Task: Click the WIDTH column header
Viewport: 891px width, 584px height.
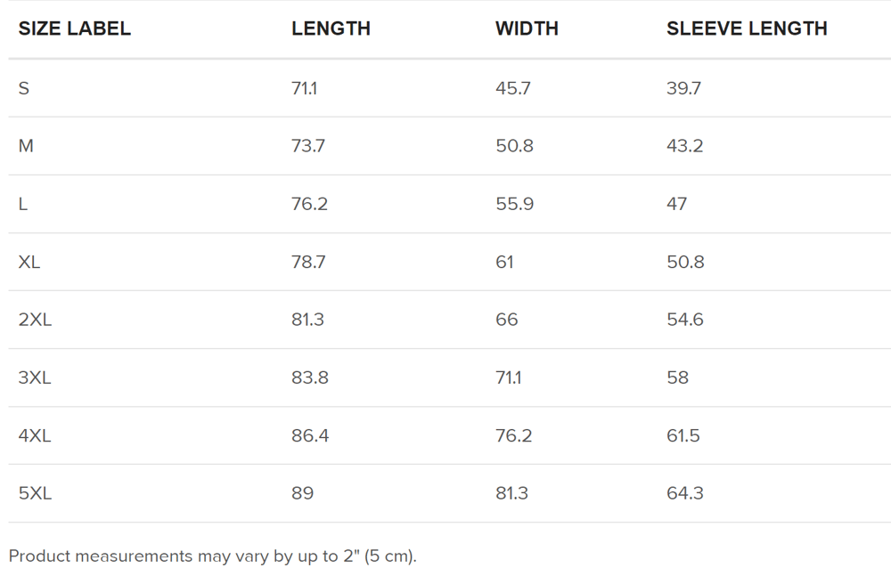Action: coord(527,28)
